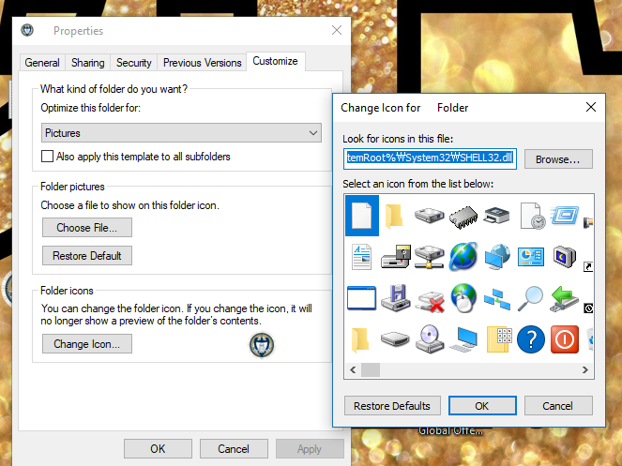Viewport: 622px width, 466px height.
Task: Click the Browse... button
Action: [558, 159]
